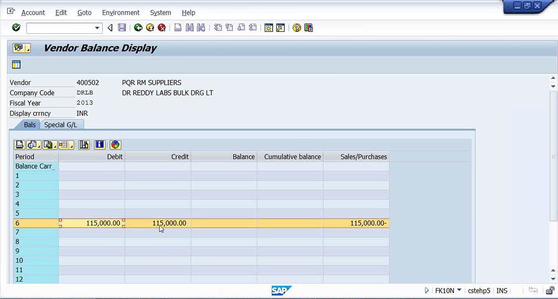Open the command field dropdown arrow
558x299 pixels.
coord(97,28)
